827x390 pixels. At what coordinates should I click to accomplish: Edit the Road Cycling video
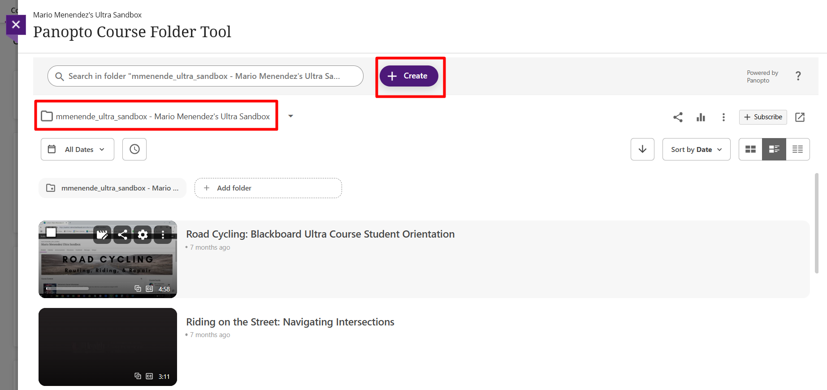(x=102, y=234)
